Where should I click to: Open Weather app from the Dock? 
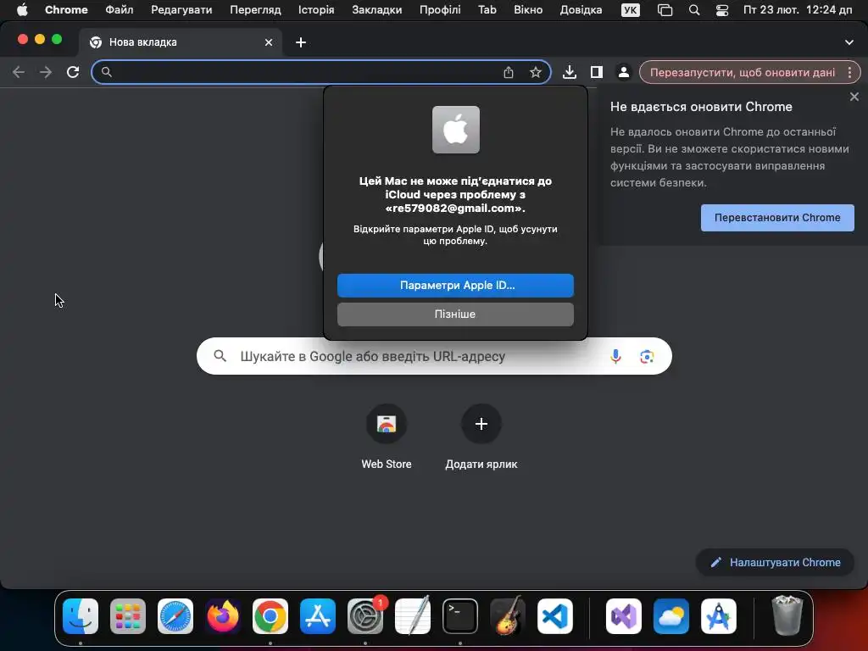pyautogui.click(x=671, y=616)
